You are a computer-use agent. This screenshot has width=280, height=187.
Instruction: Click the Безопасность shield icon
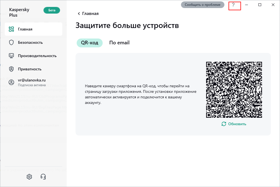11,43
